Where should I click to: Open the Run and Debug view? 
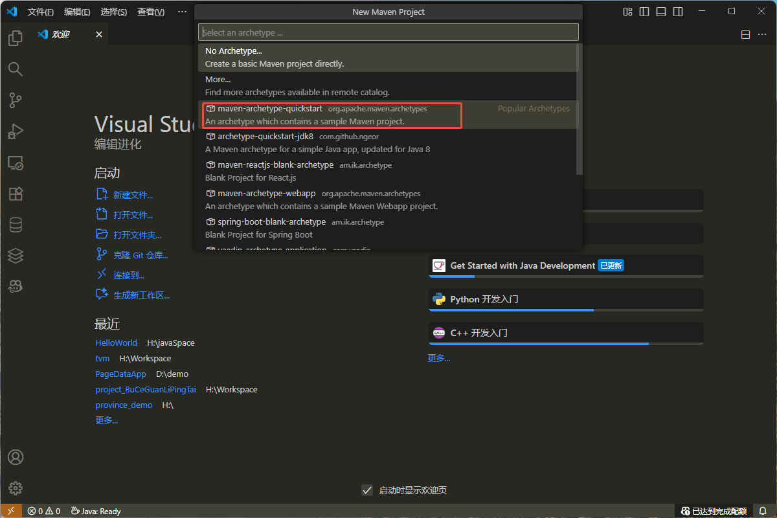tap(16, 131)
